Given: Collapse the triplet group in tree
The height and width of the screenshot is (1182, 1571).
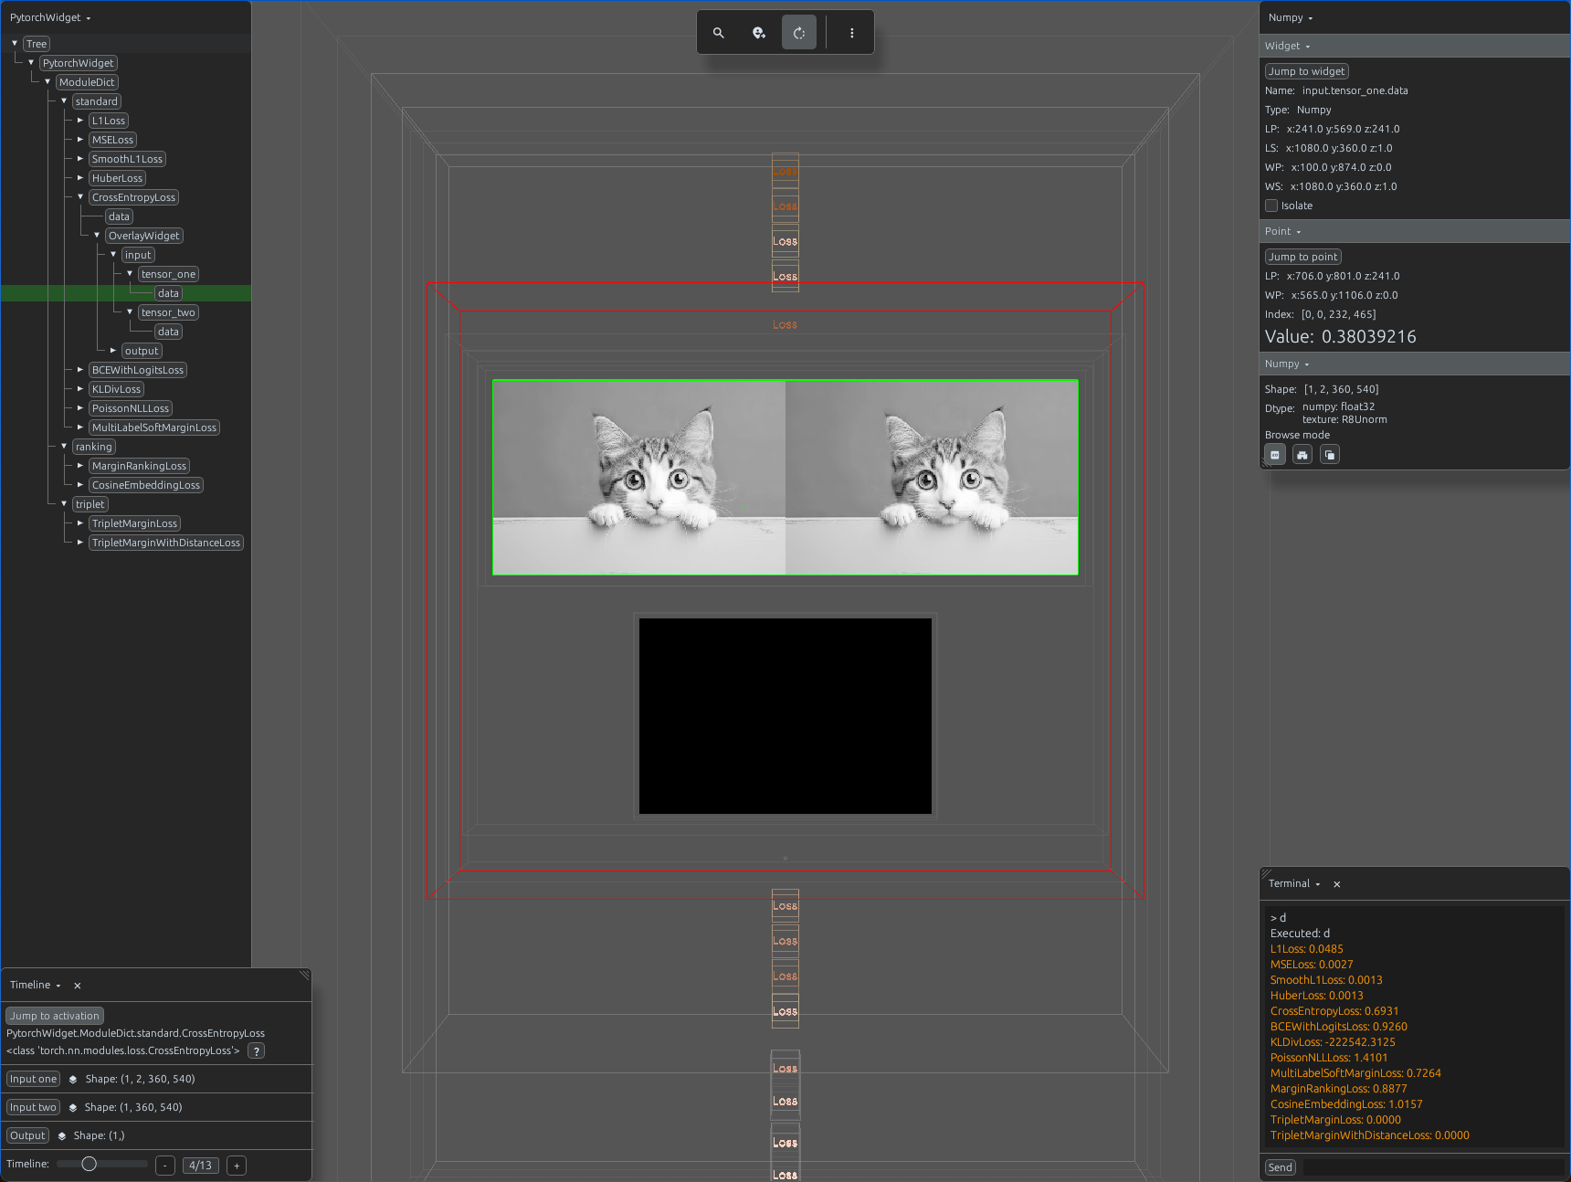Looking at the screenshot, I should [64, 504].
